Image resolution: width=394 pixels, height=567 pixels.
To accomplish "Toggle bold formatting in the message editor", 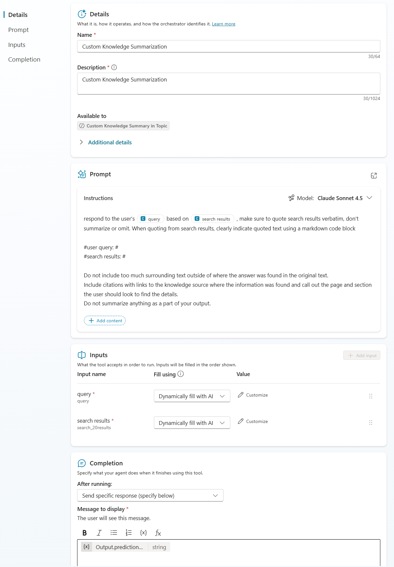I will click(x=84, y=532).
